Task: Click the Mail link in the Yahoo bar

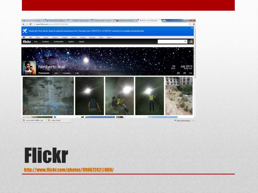Action: [x=30, y=37]
